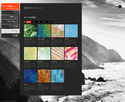
Task: Open the green foliage painting thumbnail
Action: (30, 31)
